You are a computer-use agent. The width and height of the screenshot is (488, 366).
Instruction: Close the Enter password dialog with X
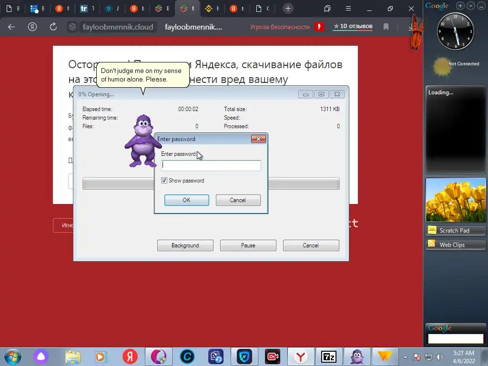[258, 139]
